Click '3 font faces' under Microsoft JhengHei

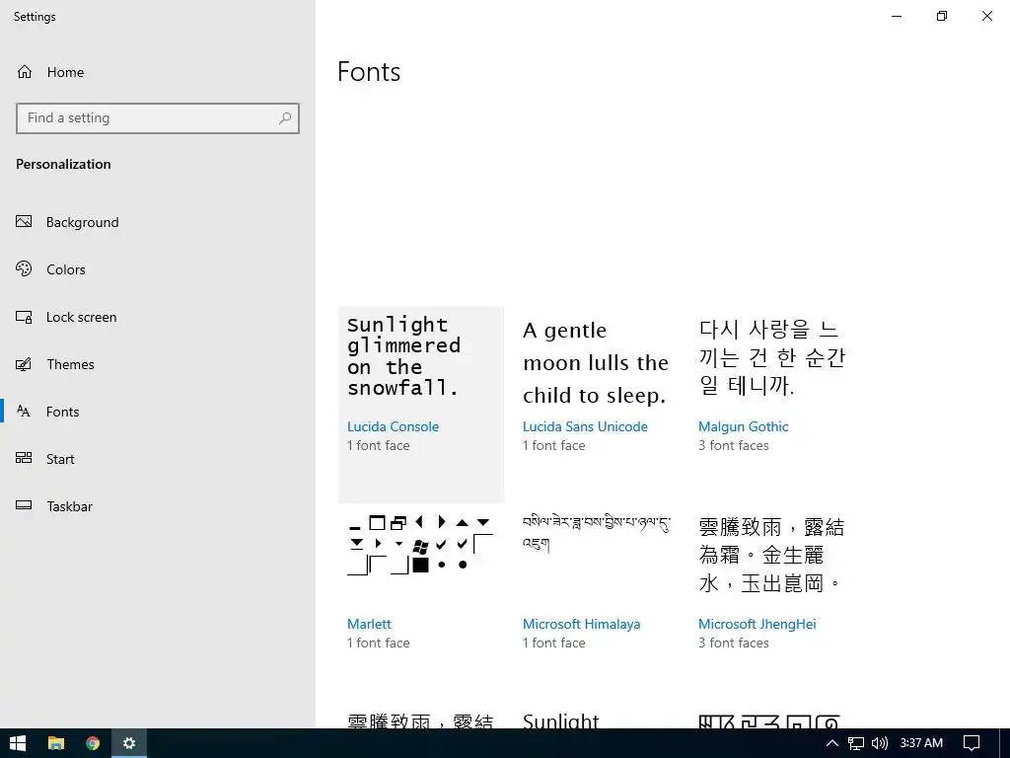(x=734, y=643)
